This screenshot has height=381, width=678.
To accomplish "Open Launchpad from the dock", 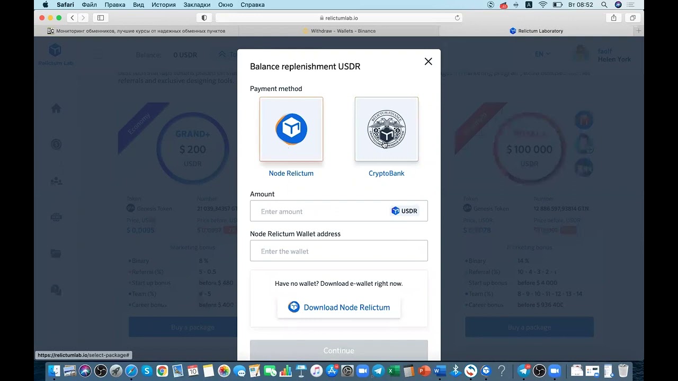I will tap(116, 371).
